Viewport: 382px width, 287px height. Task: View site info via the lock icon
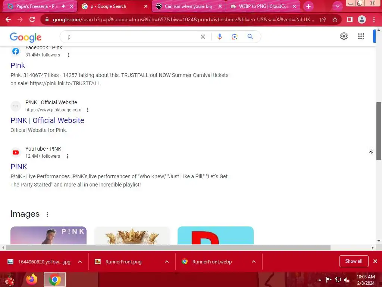pos(47,19)
